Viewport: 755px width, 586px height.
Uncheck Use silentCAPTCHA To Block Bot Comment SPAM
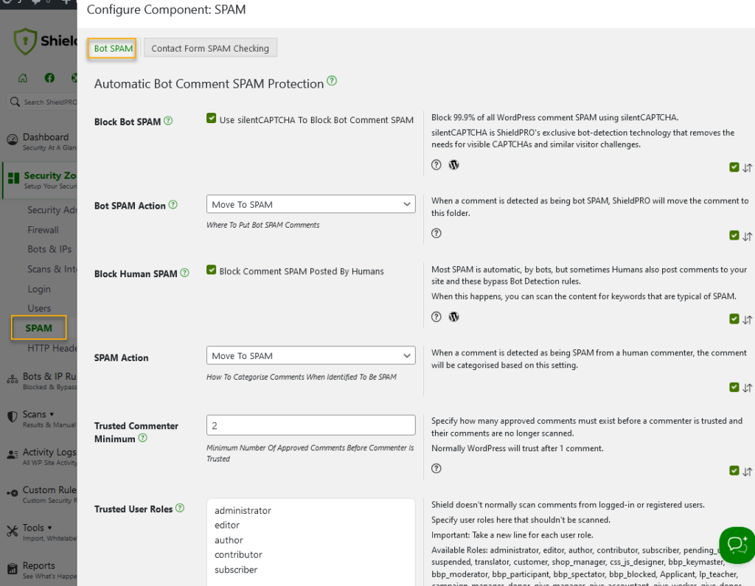pos(211,119)
